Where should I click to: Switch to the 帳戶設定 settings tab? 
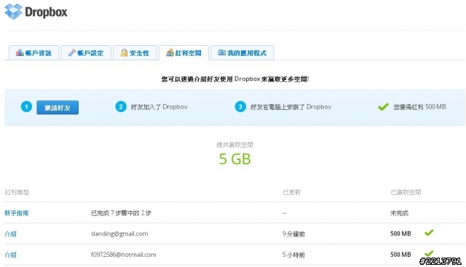click(86, 53)
